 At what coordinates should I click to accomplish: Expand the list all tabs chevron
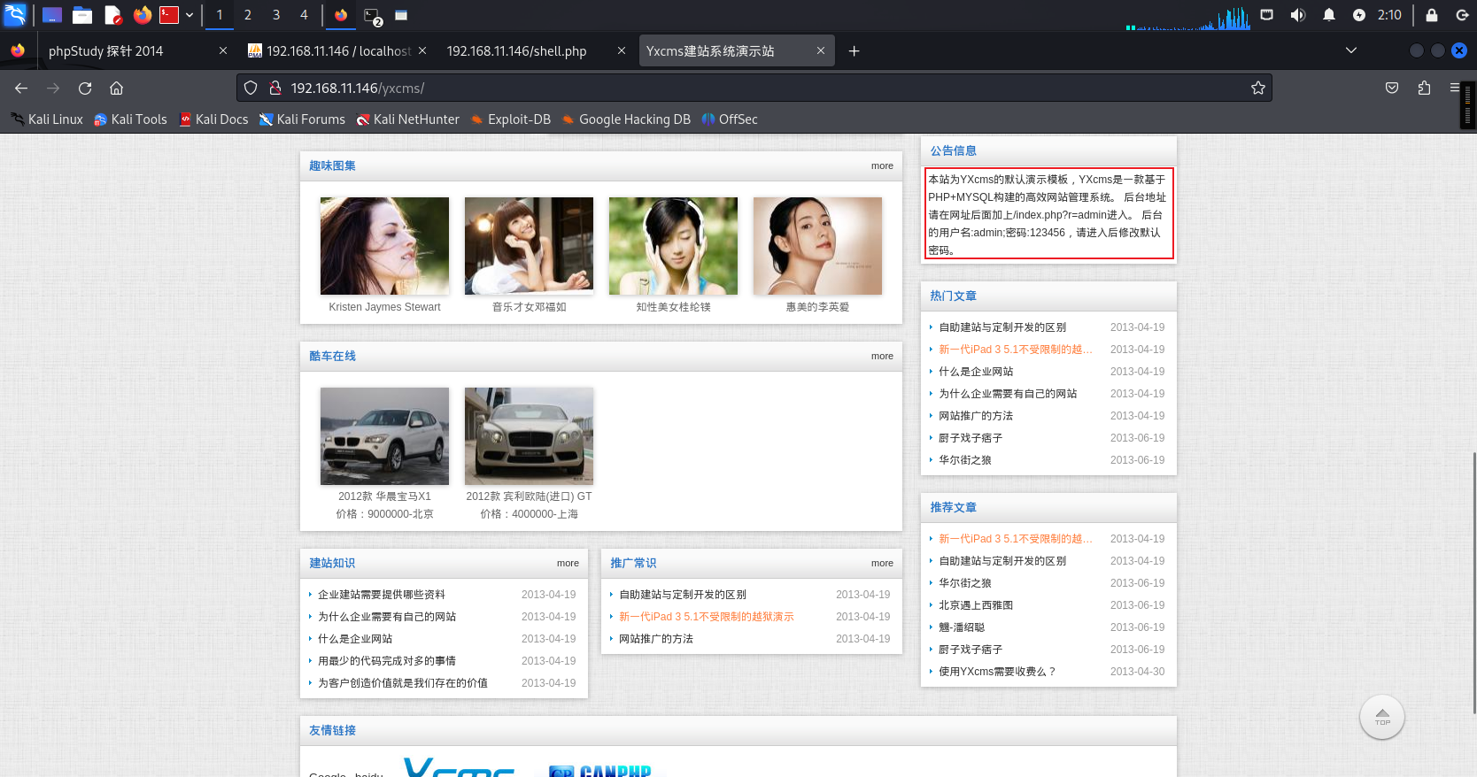point(1351,50)
